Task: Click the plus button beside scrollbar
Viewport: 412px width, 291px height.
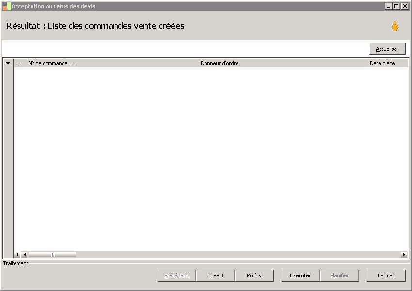Action: (17, 255)
